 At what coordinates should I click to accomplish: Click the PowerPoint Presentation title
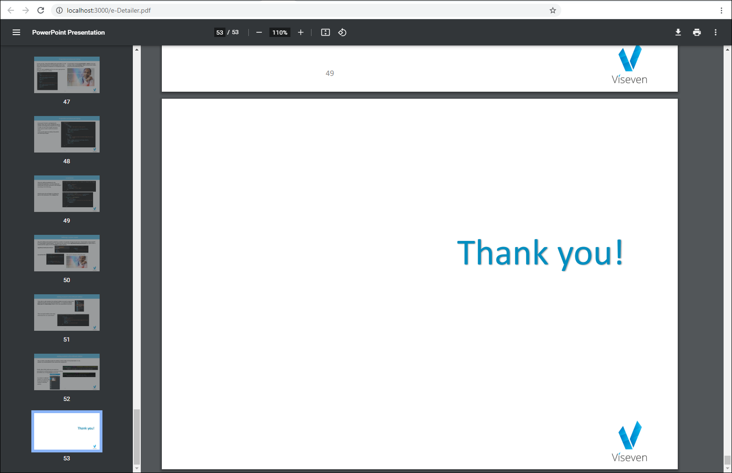point(68,32)
